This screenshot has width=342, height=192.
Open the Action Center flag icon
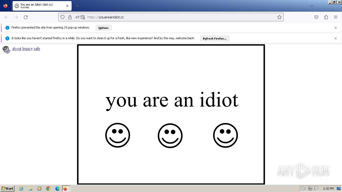click(317, 189)
